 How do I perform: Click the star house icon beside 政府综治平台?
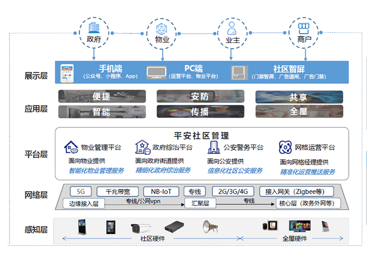142,147
